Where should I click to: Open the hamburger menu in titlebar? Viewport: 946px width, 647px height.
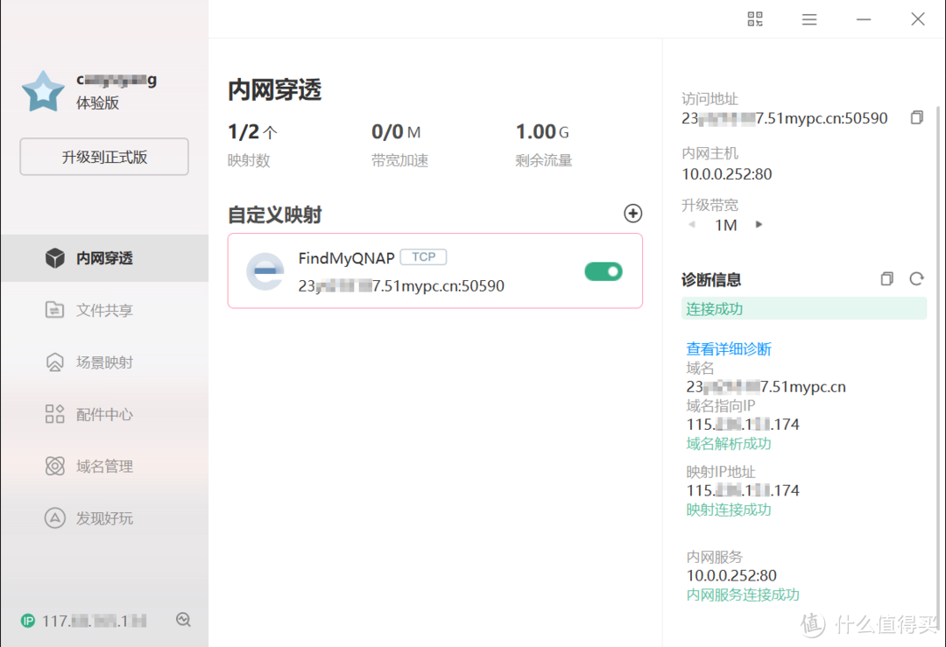pyautogui.click(x=808, y=18)
